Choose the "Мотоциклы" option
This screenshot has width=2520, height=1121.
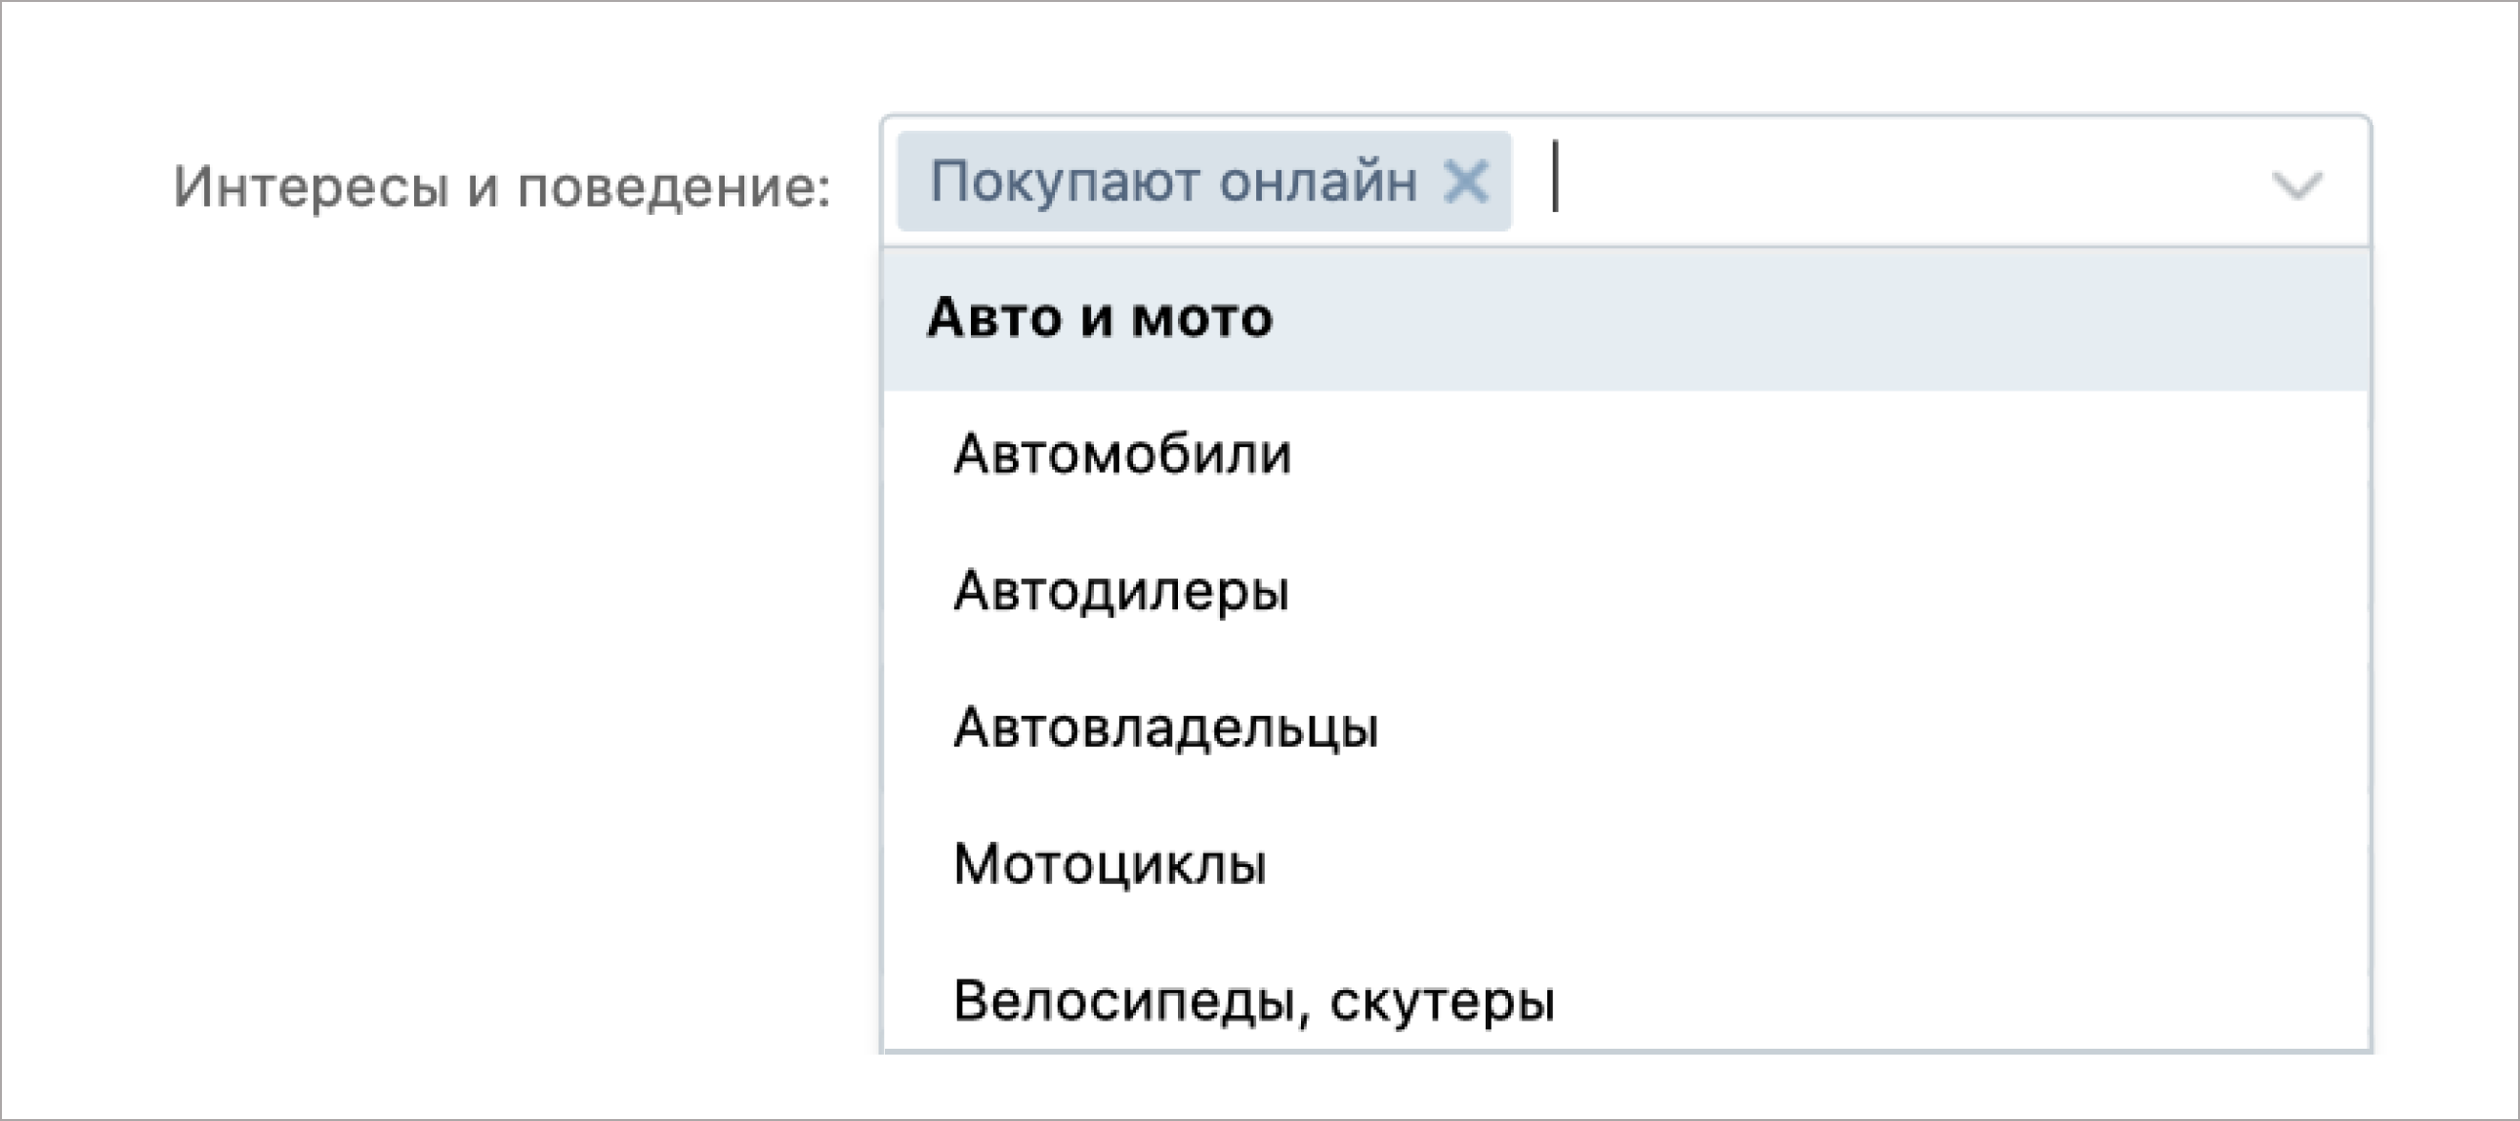click(x=1110, y=866)
